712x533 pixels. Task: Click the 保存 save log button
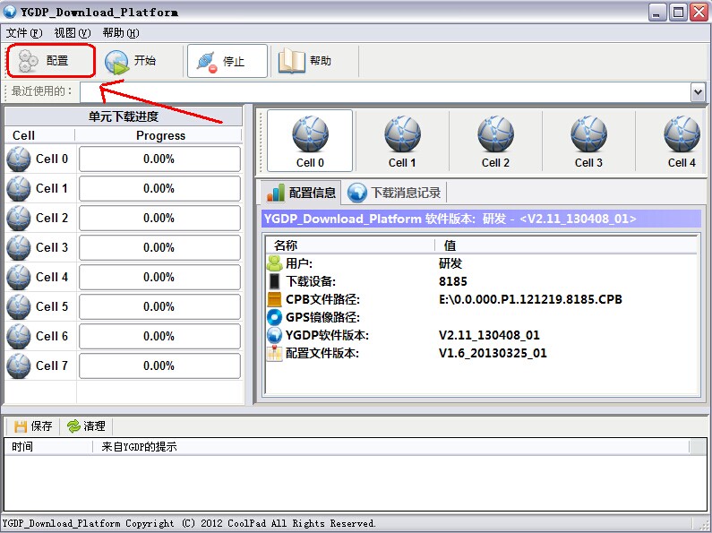(33, 426)
